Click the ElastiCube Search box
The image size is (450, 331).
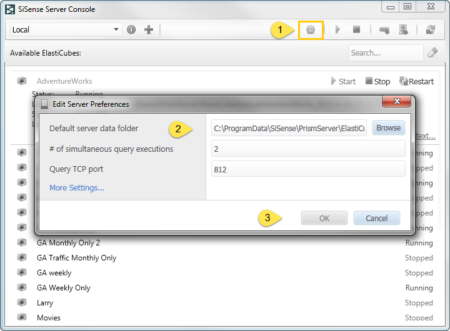[386, 53]
